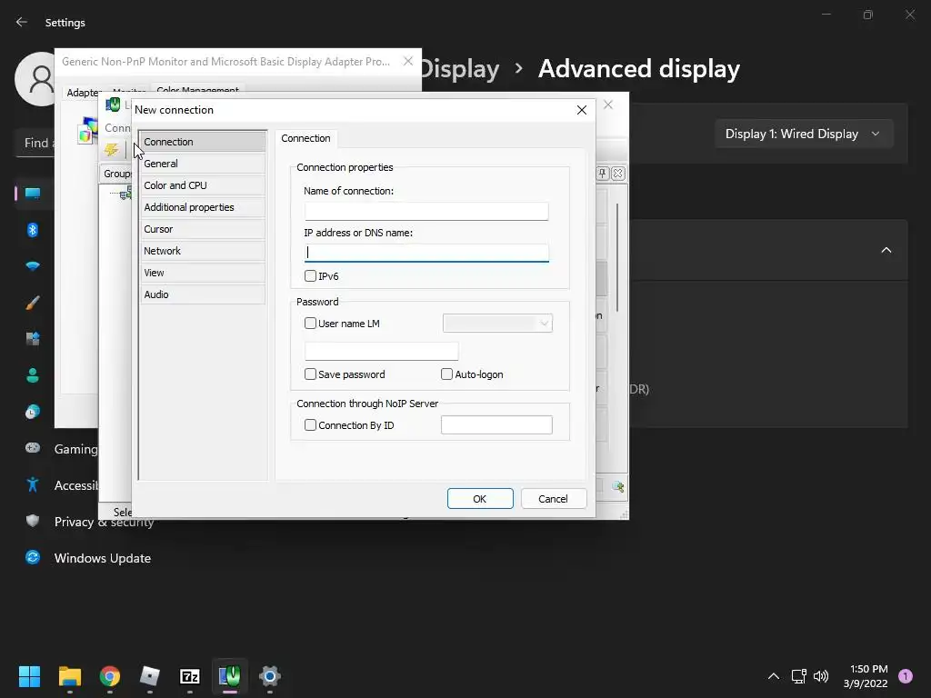Click the user account avatar
This screenshot has width=931, height=698.
(36, 79)
